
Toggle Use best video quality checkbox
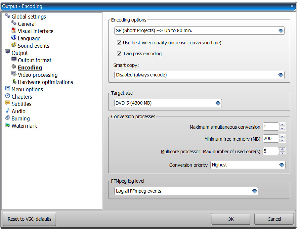coord(119,43)
